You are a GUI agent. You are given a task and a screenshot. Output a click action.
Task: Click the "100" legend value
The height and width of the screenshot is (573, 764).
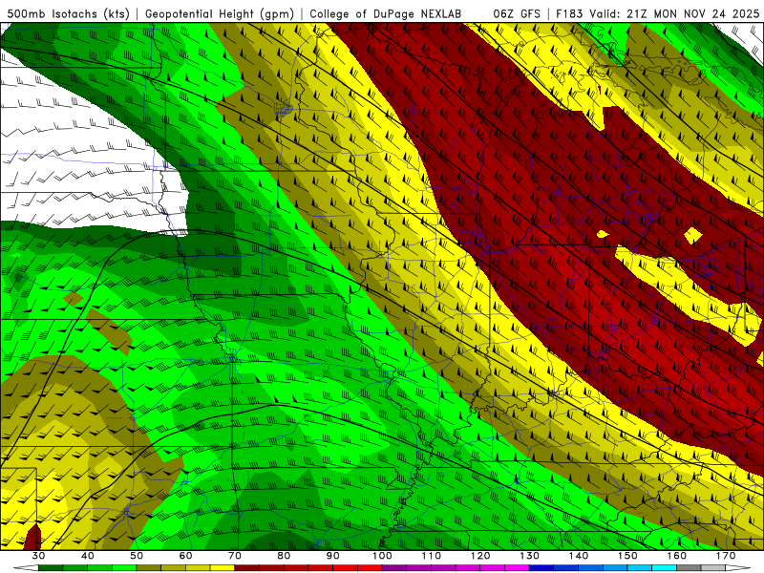pyautogui.click(x=382, y=556)
